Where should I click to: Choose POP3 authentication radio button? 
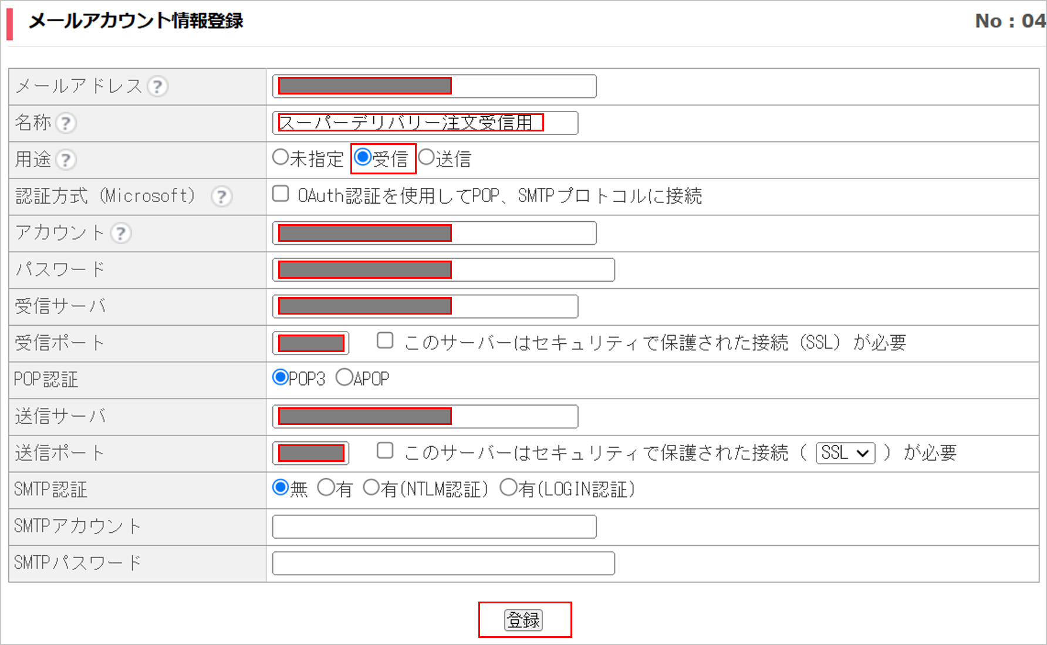tap(281, 377)
